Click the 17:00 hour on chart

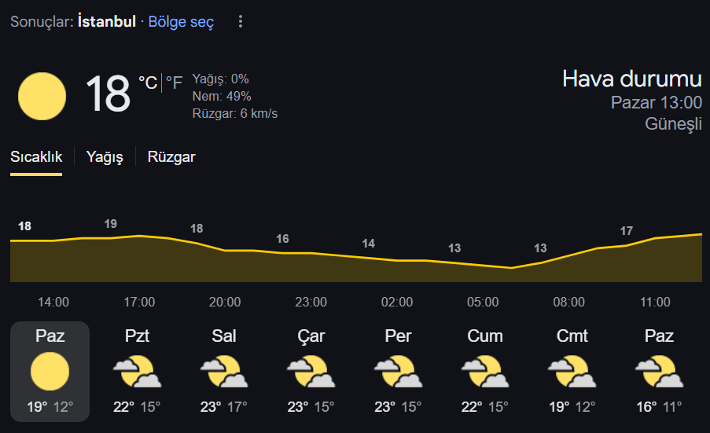pyautogui.click(x=139, y=302)
